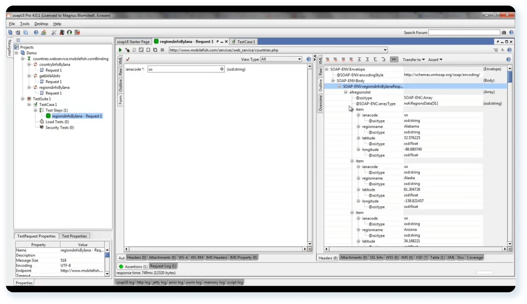Image resolution: width=527 pixels, height=304 pixels.
Task: Collapse the SOAP-ENV:Envelope node
Action: (x=326, y=69)
